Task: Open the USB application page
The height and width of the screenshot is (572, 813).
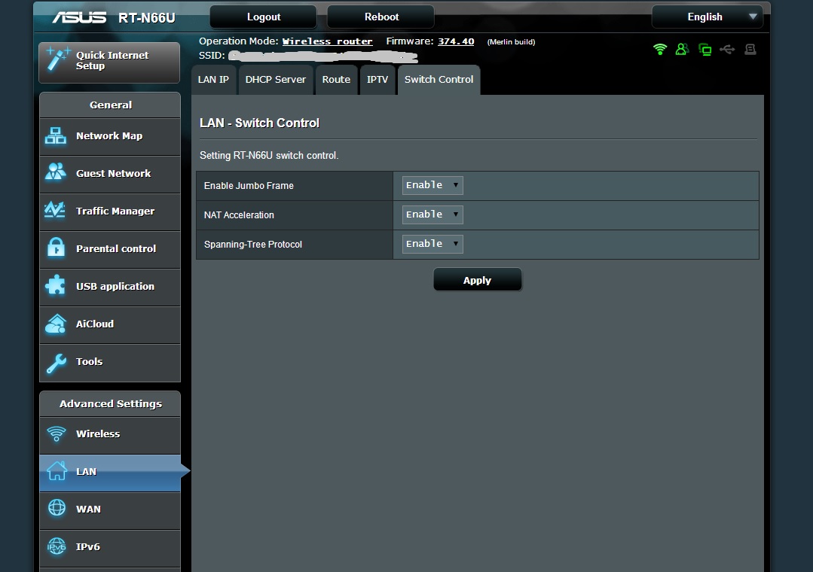Action: (x=110, y=287)
